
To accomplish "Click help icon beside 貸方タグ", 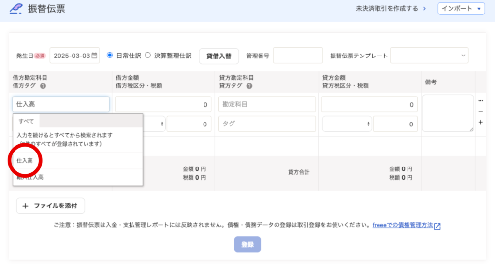I will (249, 86).
